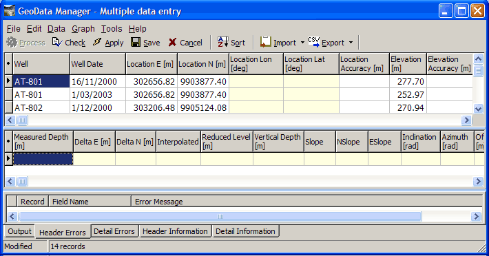Click the Vertical Depth [m] column header
The width and height of the screenshot is (489, 256).
tap(278, 141)
